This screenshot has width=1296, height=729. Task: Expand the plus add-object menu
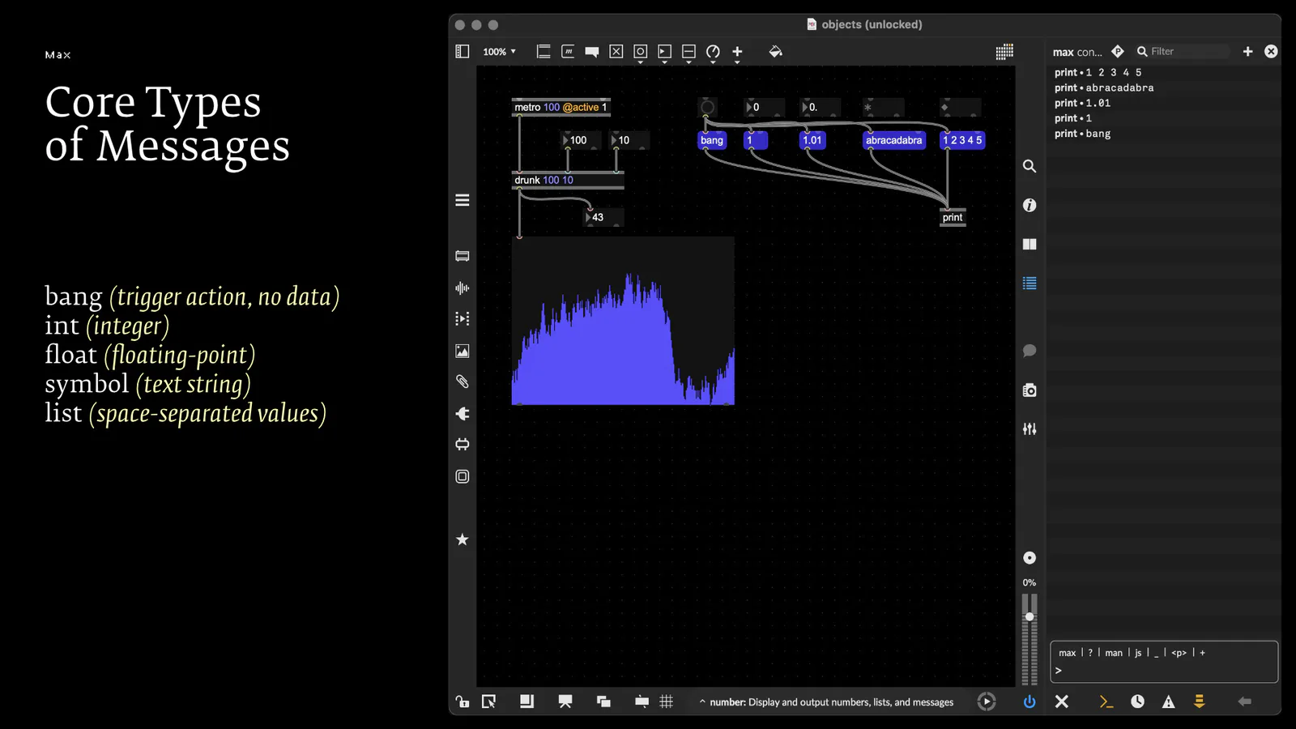click(x=737, y=53)
